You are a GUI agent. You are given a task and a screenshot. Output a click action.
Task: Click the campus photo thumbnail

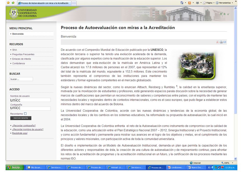197,65
